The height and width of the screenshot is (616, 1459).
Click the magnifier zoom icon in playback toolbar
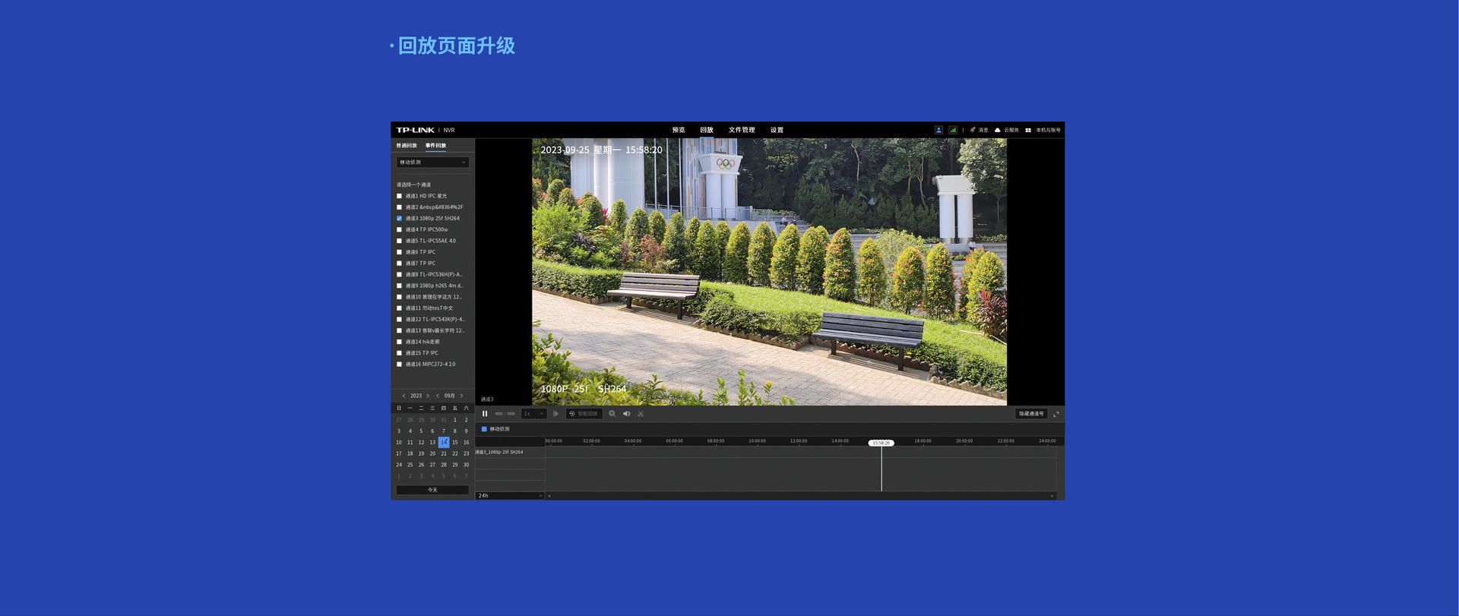612,414
